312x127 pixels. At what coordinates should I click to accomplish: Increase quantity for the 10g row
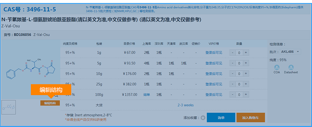coord(246,74)
